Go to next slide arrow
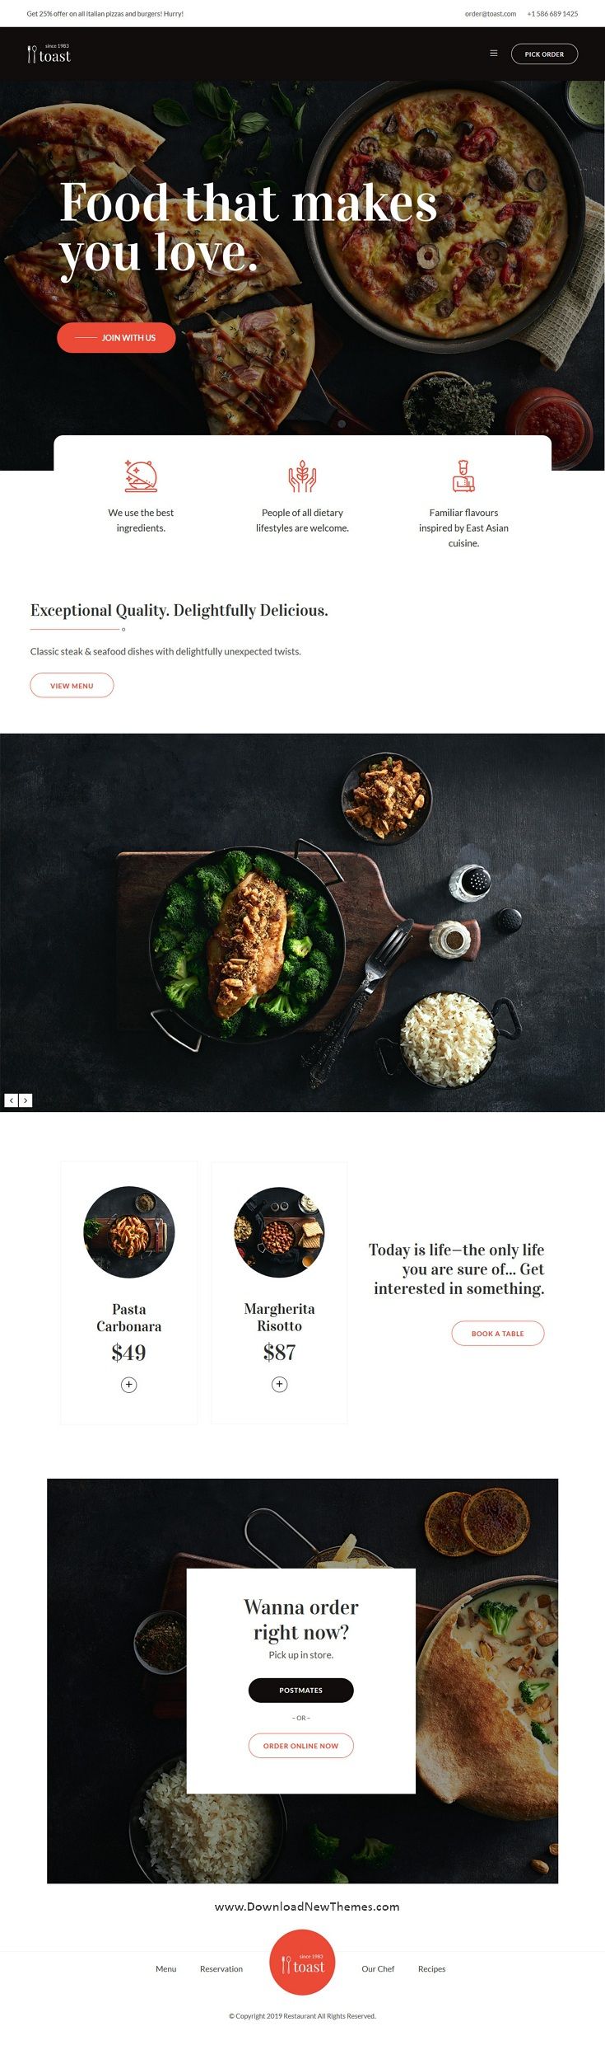 point(26,1100)
